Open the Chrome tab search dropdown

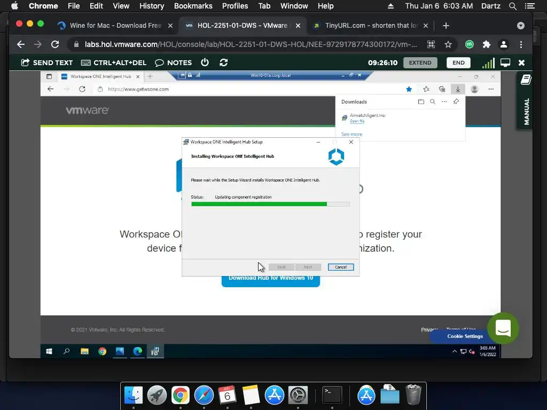click(x=520, y=26)
